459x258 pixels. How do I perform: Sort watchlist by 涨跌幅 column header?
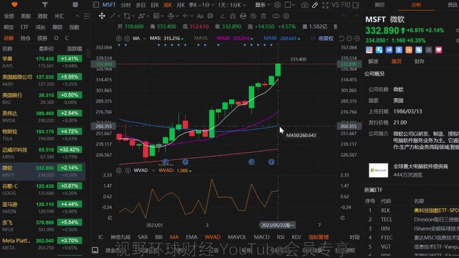click(75, 49)
